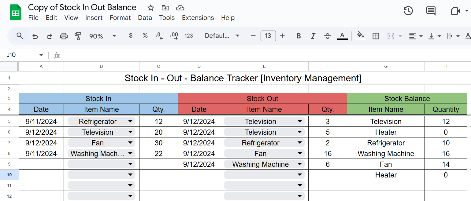Open the comments icon
Image resolution: width=471 pixels, height=201 pixels.
coord(431,11)
